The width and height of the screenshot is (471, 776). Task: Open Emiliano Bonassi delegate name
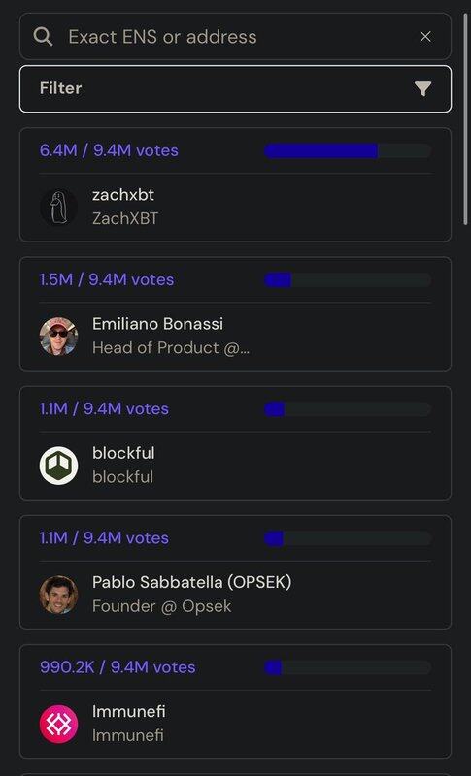pos(157,324)
